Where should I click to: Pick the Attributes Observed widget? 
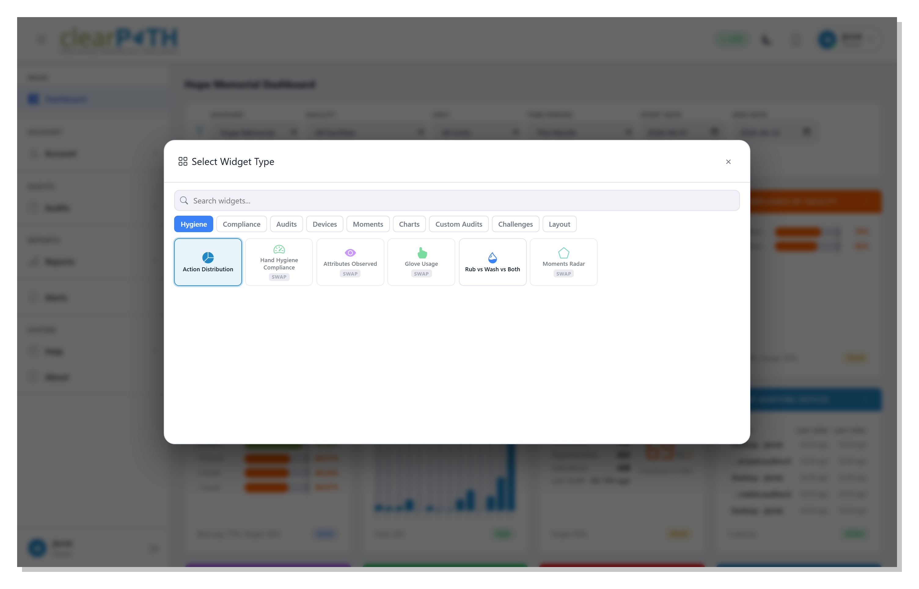[x=350, y=262]
